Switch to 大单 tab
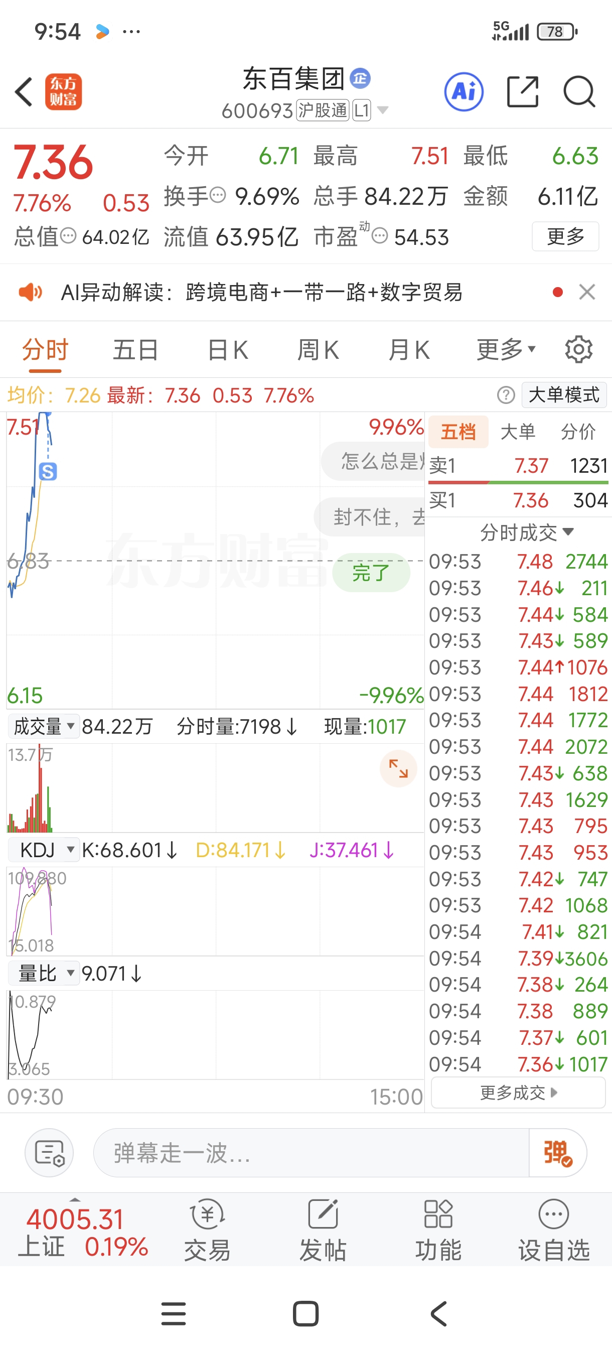This screenshot has width=612, height=1361. pos(518,432)
